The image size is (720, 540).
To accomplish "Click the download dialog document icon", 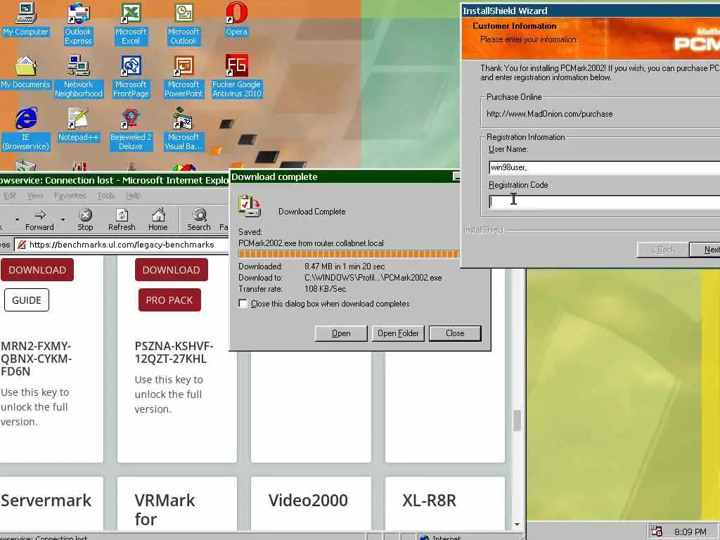I will tap(250, 206).
